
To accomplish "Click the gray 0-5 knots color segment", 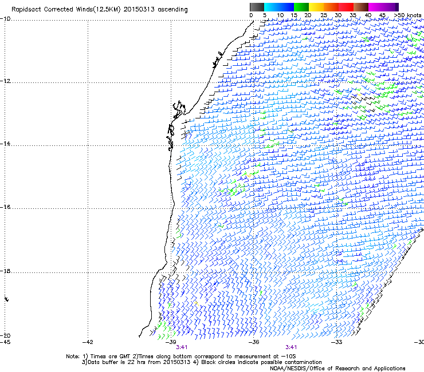I will (257, 7).
